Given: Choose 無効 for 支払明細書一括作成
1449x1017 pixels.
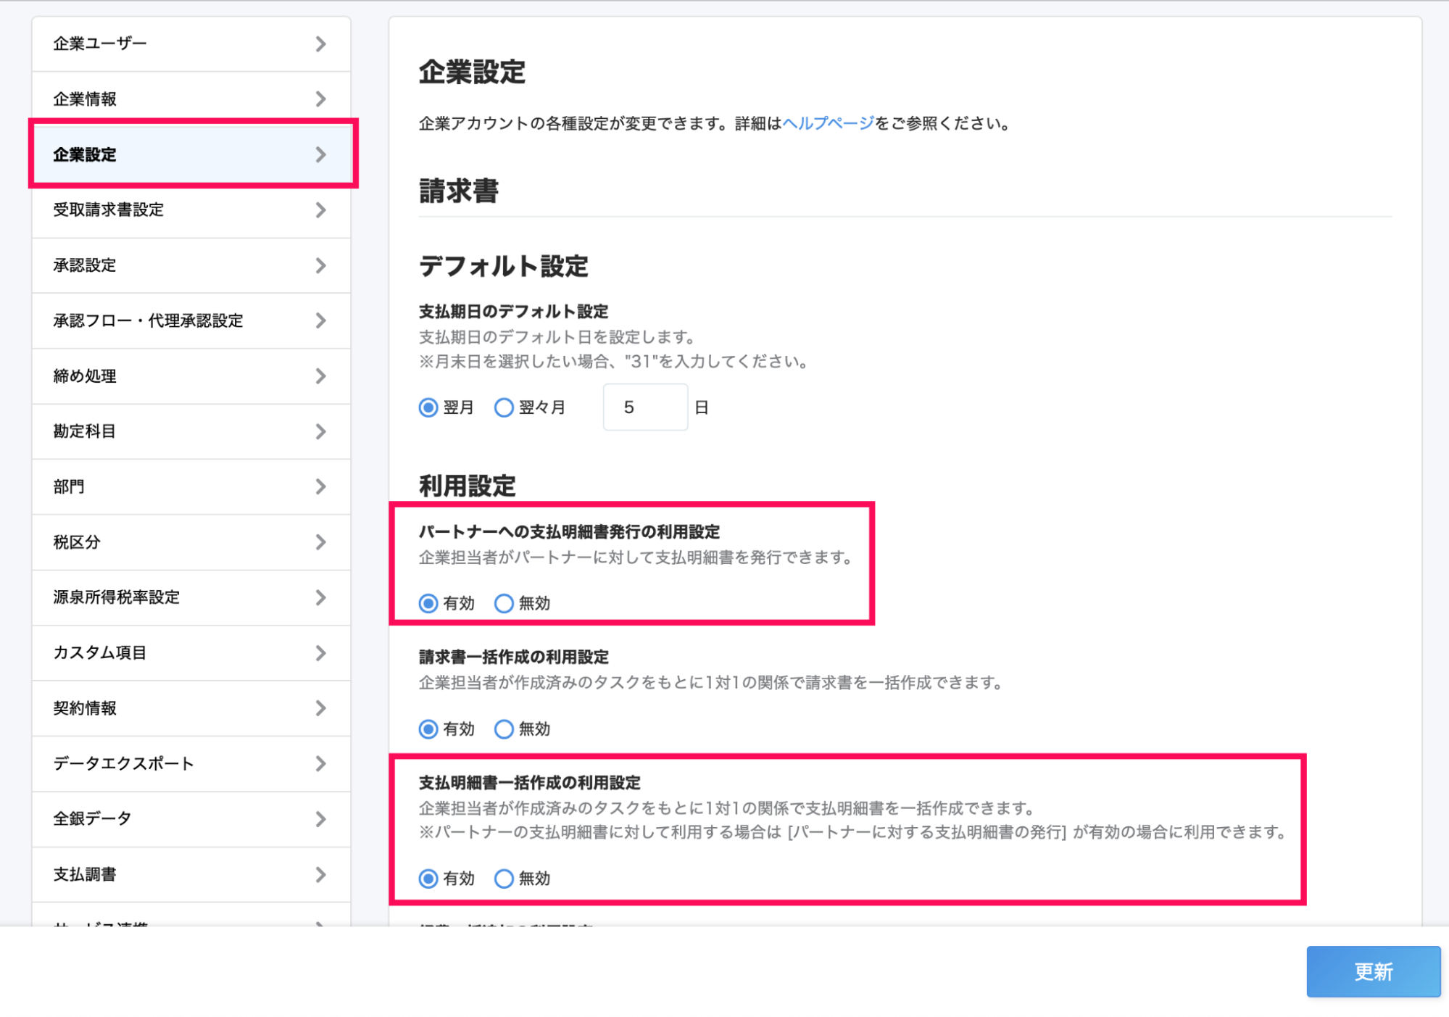Looking at the screenshot, I should 504,879.
